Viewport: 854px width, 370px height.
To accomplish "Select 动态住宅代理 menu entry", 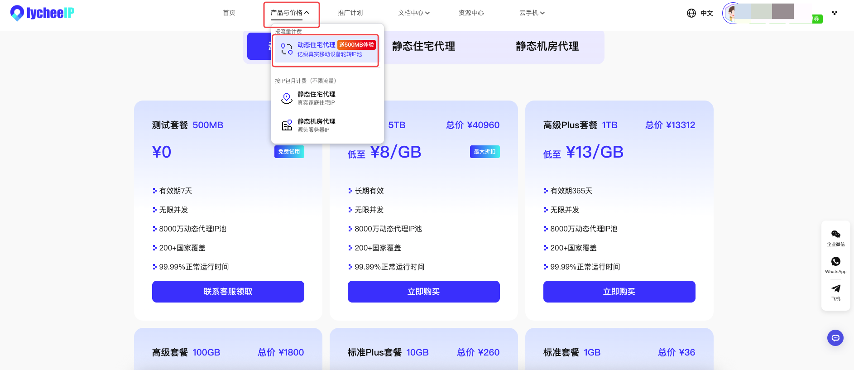I will (x=326, y=49).
